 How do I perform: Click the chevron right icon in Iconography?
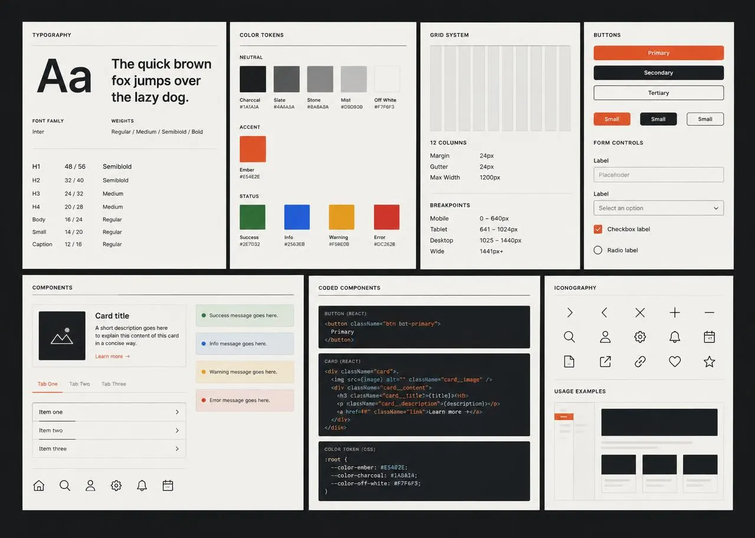[x=569, y=313]
